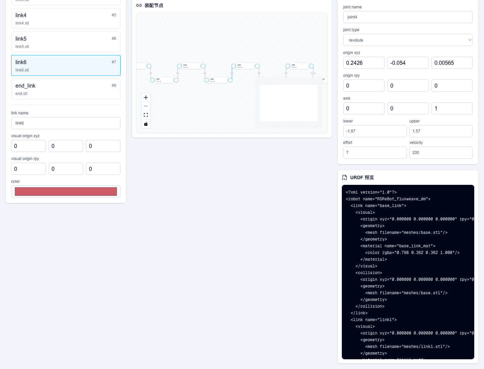Open the link color picker swatch
Viewport: 484px width, 369px height.
[x=66, y=192]
